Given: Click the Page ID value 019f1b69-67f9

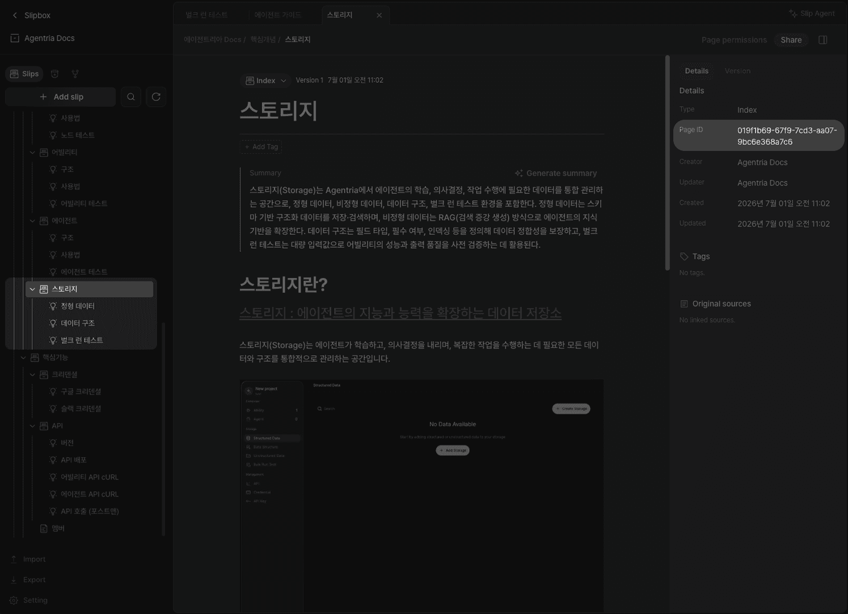Looking at the screenshot, I should [787, 136].
